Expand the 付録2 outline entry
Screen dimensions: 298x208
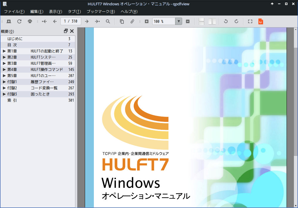tap(4, 88)
